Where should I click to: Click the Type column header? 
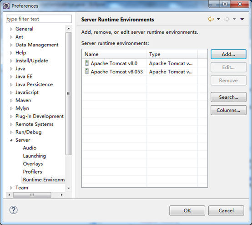pos(172,54)
